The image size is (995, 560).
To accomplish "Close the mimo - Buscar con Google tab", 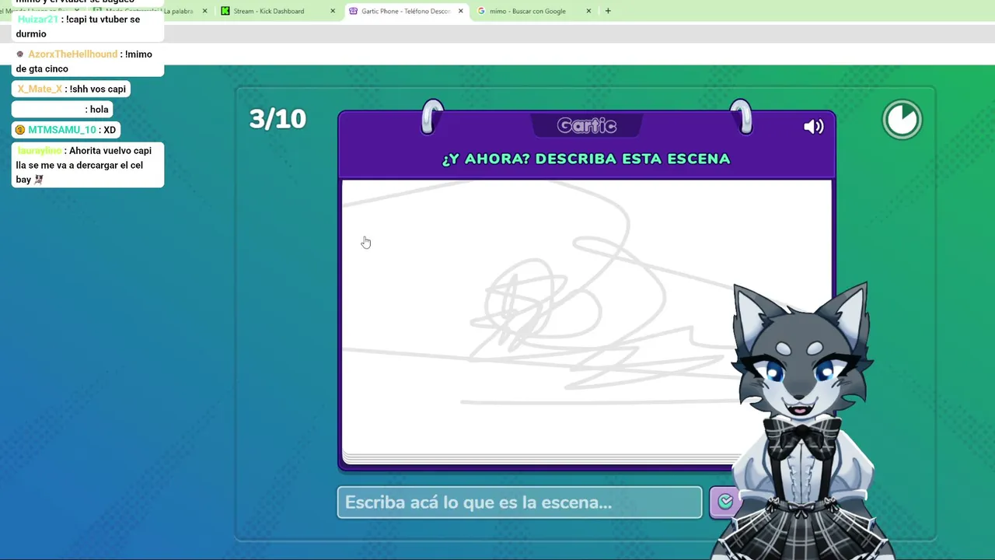I will (x=588, y=11).
